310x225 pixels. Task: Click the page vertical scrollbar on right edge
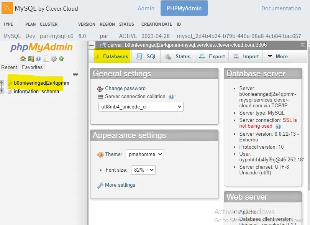tap(308, 118)
